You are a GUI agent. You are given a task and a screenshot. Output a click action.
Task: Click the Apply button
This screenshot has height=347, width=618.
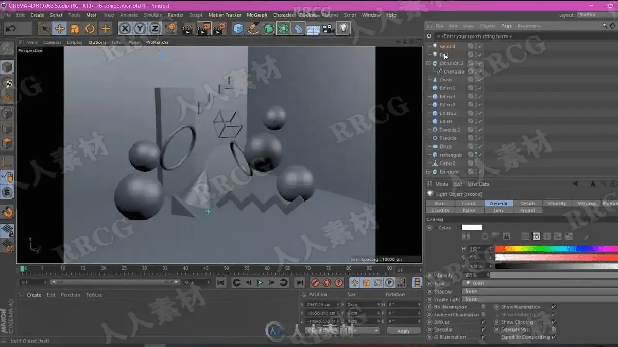[404, 331]
